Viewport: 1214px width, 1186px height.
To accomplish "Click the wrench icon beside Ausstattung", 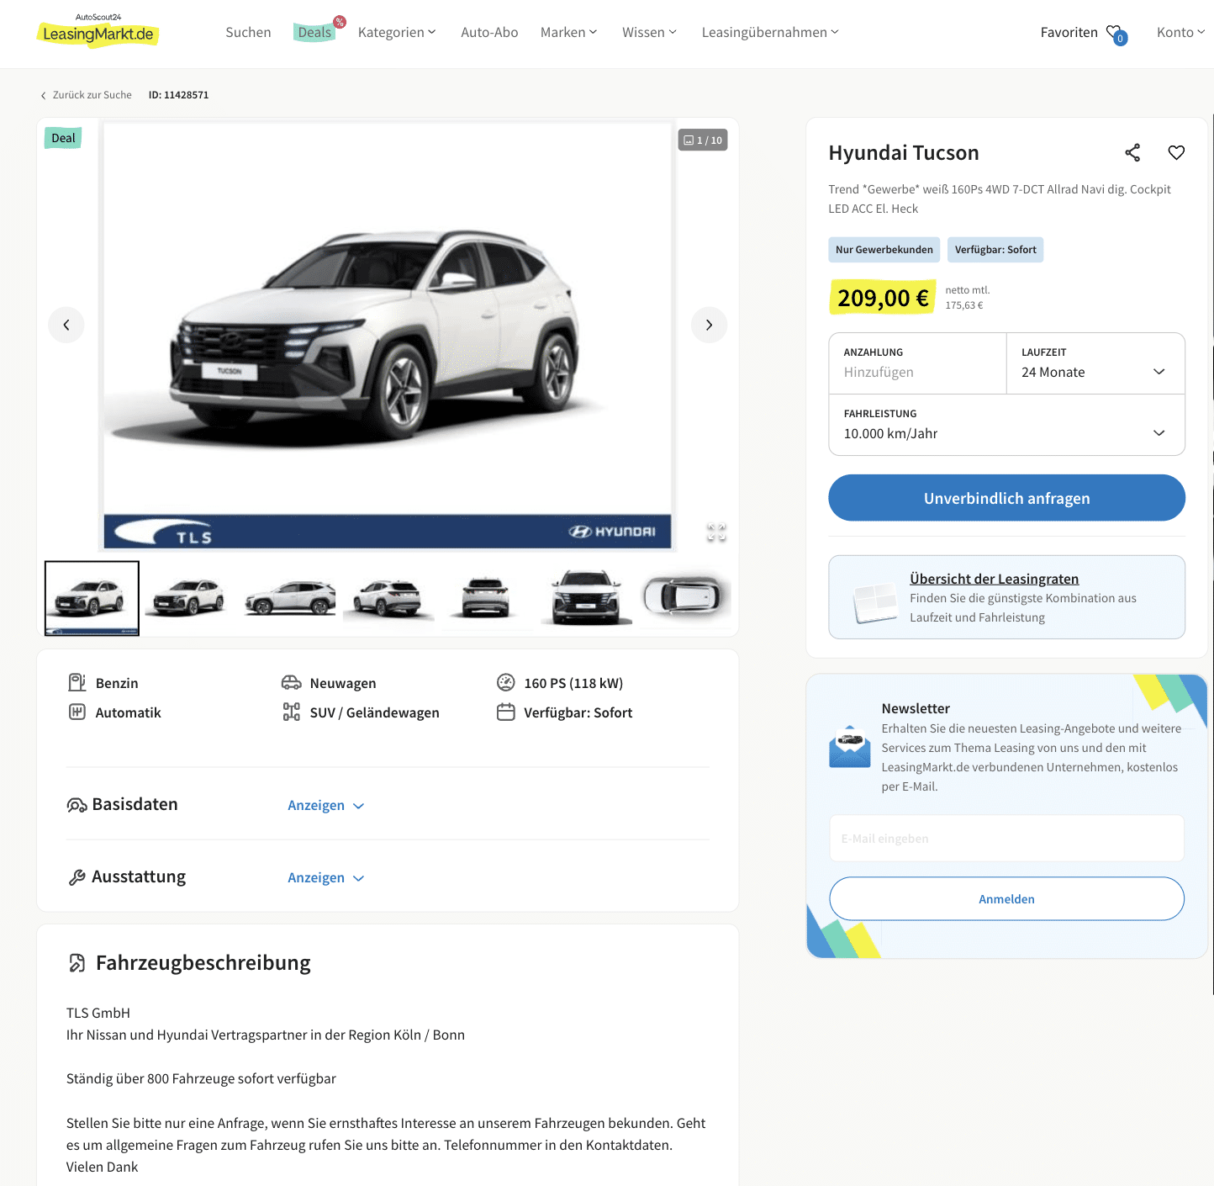I will click(x=77, y=877).
